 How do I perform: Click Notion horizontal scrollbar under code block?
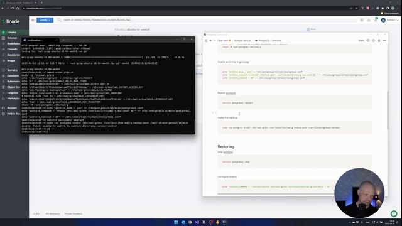pos(276,194)
